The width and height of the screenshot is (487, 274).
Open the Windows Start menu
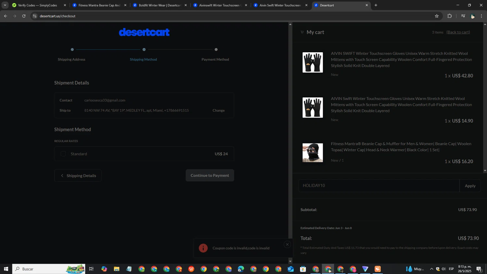pyautogui.click(x=6, y=269)
